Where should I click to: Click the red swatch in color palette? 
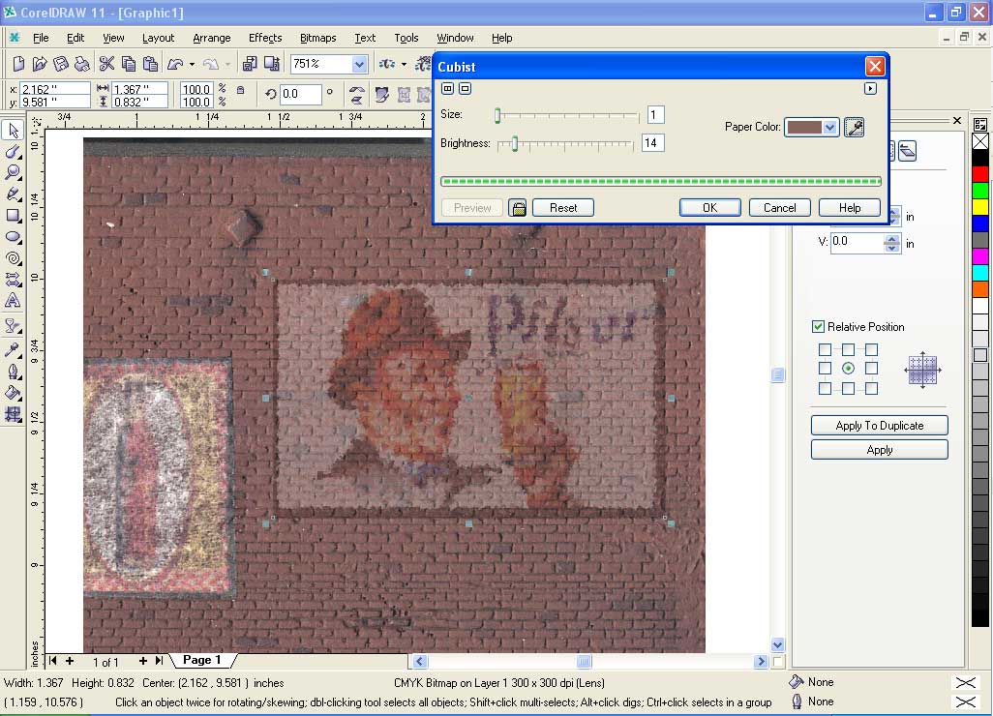point(979,173)
